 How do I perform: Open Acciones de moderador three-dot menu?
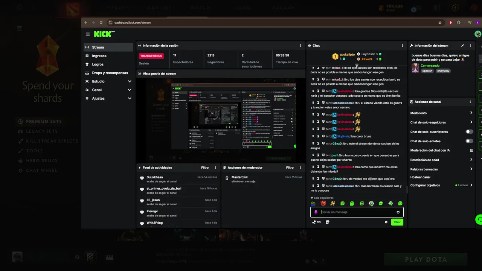[x=300, y=167]
